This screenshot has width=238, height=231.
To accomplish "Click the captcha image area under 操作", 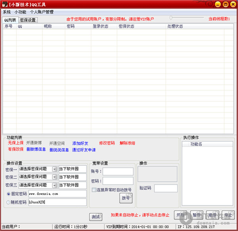I will [157, 174].
